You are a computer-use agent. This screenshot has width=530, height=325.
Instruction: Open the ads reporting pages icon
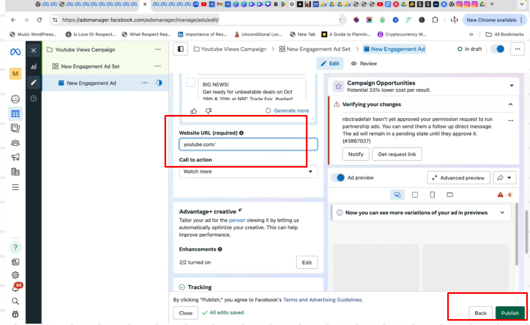coord(15,128)
